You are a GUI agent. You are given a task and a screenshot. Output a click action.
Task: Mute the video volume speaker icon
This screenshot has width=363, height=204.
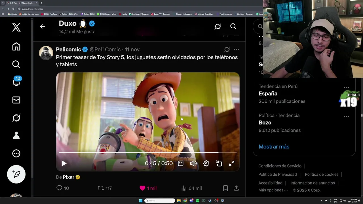(x=193, y=163)
